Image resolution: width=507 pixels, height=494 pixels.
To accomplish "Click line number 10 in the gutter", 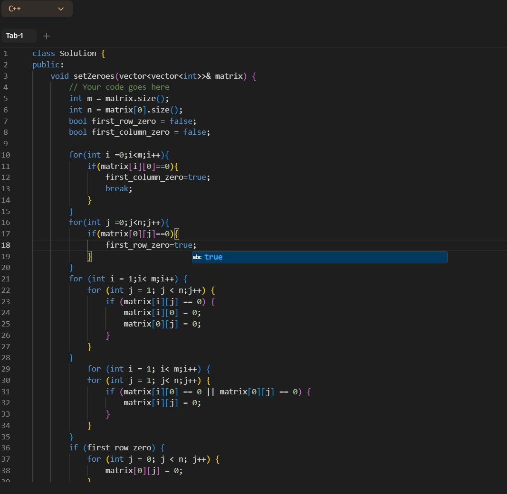I will click(6, 155).
